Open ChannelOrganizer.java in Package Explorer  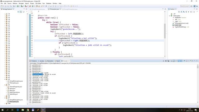click(16, 87)
